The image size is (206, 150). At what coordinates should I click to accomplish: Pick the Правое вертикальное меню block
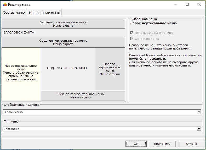(110, 69)
